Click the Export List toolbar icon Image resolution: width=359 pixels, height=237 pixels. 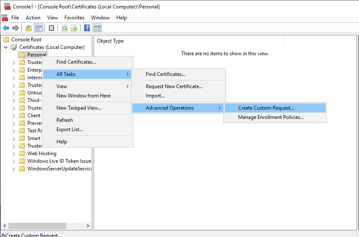point(74,28)
